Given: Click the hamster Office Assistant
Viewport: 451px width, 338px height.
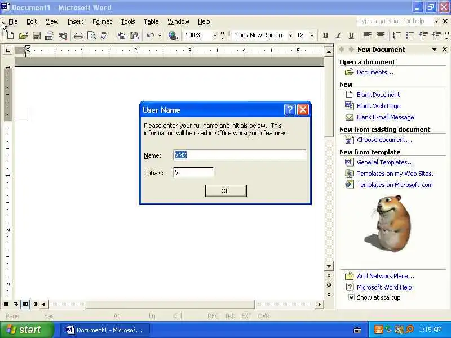Looking at the screenshot, I should point(389,223).
